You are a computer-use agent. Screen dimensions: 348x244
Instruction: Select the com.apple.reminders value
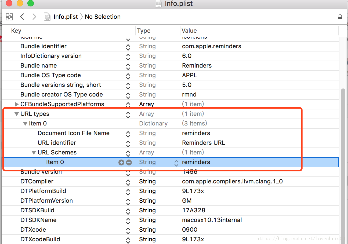pos(212,46)
